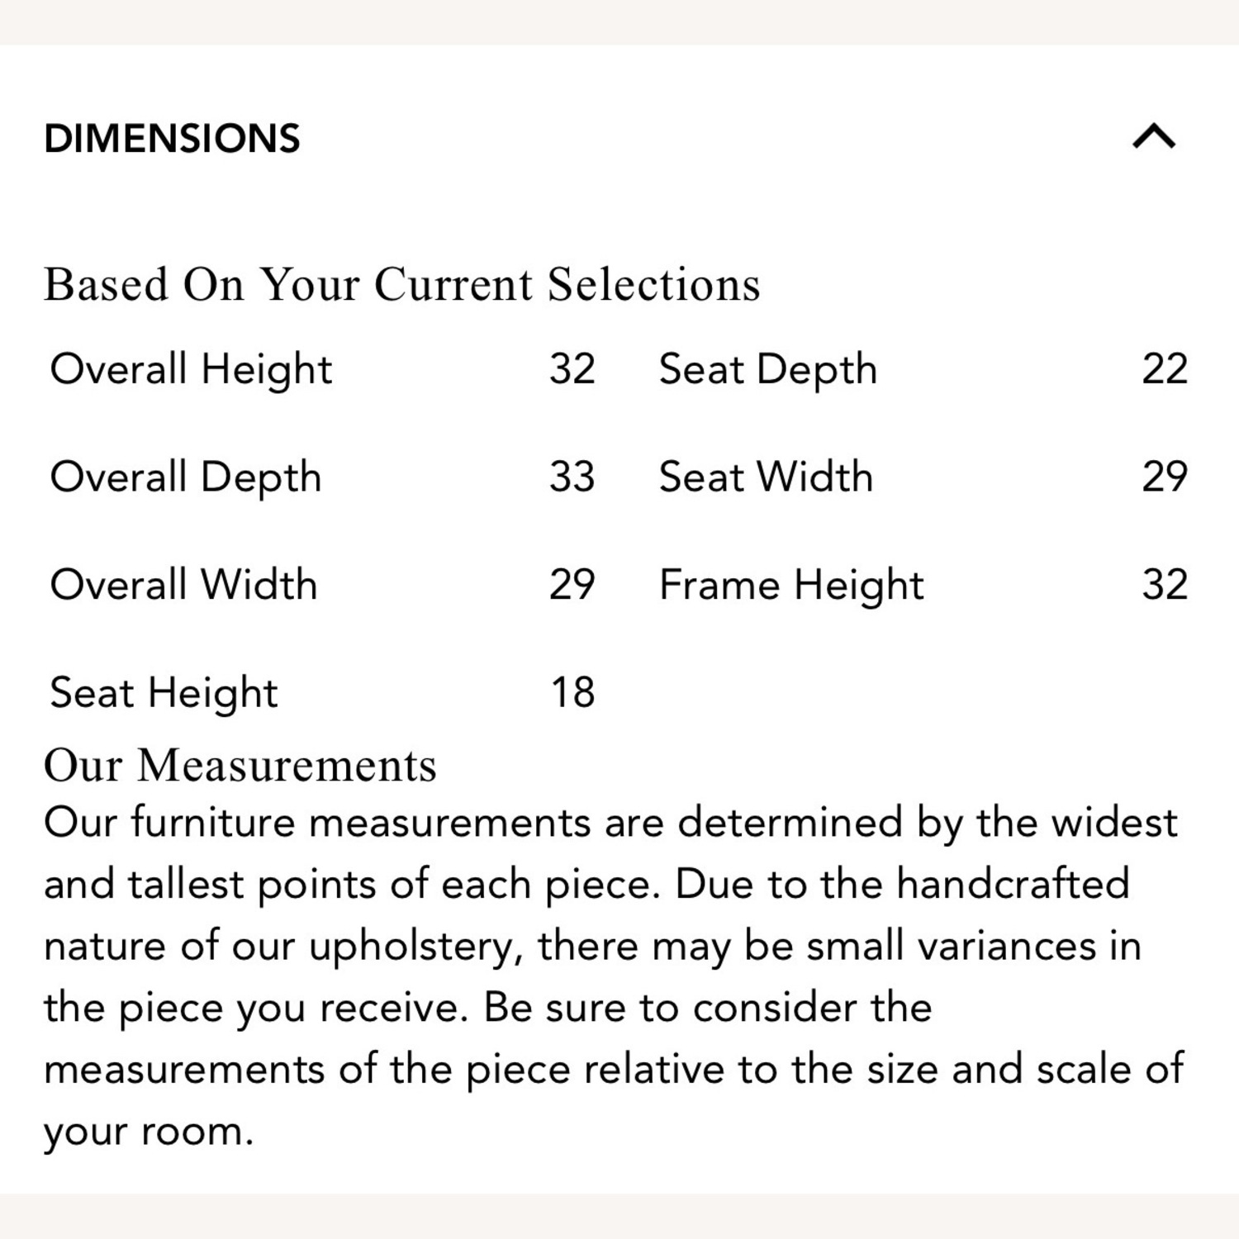Click the Overall Depth value 33
Image resolution: width=1239 pixels, height=1239 pixels.
point(572,477)
